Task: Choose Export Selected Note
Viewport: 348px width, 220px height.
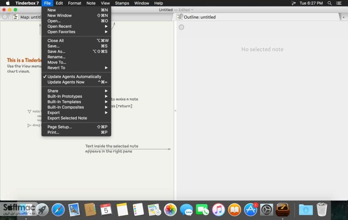Action: point(76,118)
